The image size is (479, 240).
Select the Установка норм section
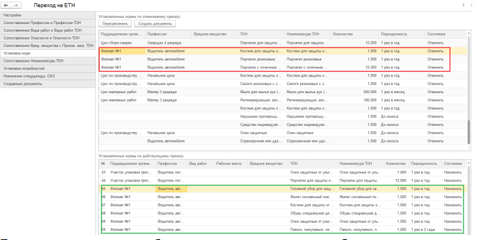tap(48, 53)
